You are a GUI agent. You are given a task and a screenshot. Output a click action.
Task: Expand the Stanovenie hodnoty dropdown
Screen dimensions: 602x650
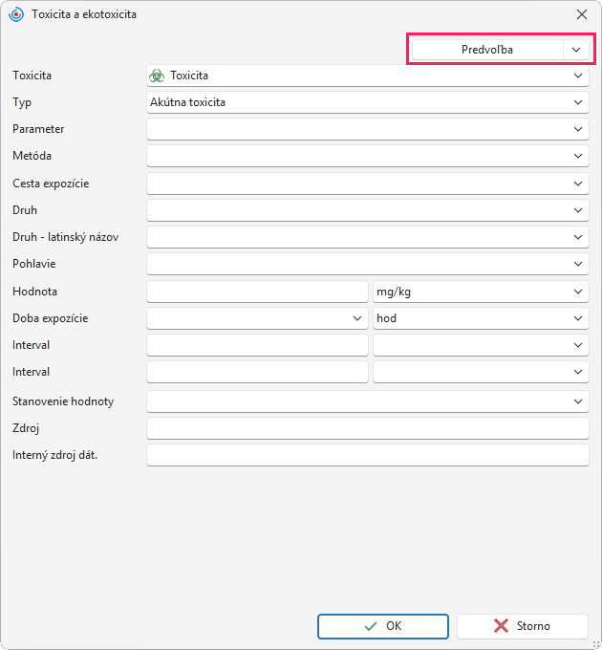tap(368, 401)
